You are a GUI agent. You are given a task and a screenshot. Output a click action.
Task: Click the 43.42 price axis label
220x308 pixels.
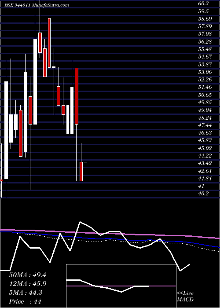click(x=206, y=163)
